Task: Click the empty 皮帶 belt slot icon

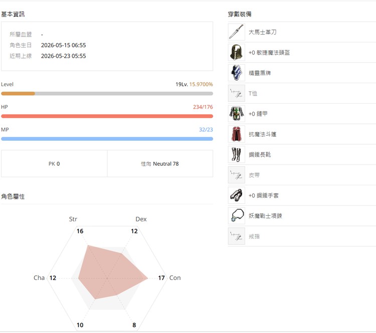Action: tap(237, 175)
